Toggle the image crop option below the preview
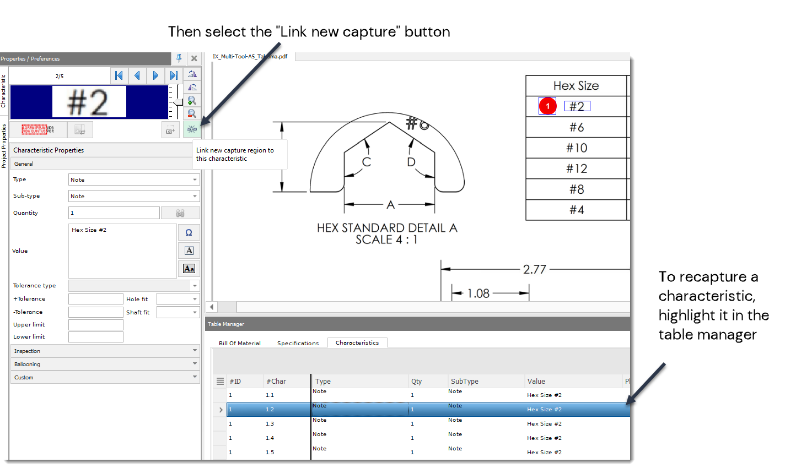785x468 pixels. coord(80,129)
